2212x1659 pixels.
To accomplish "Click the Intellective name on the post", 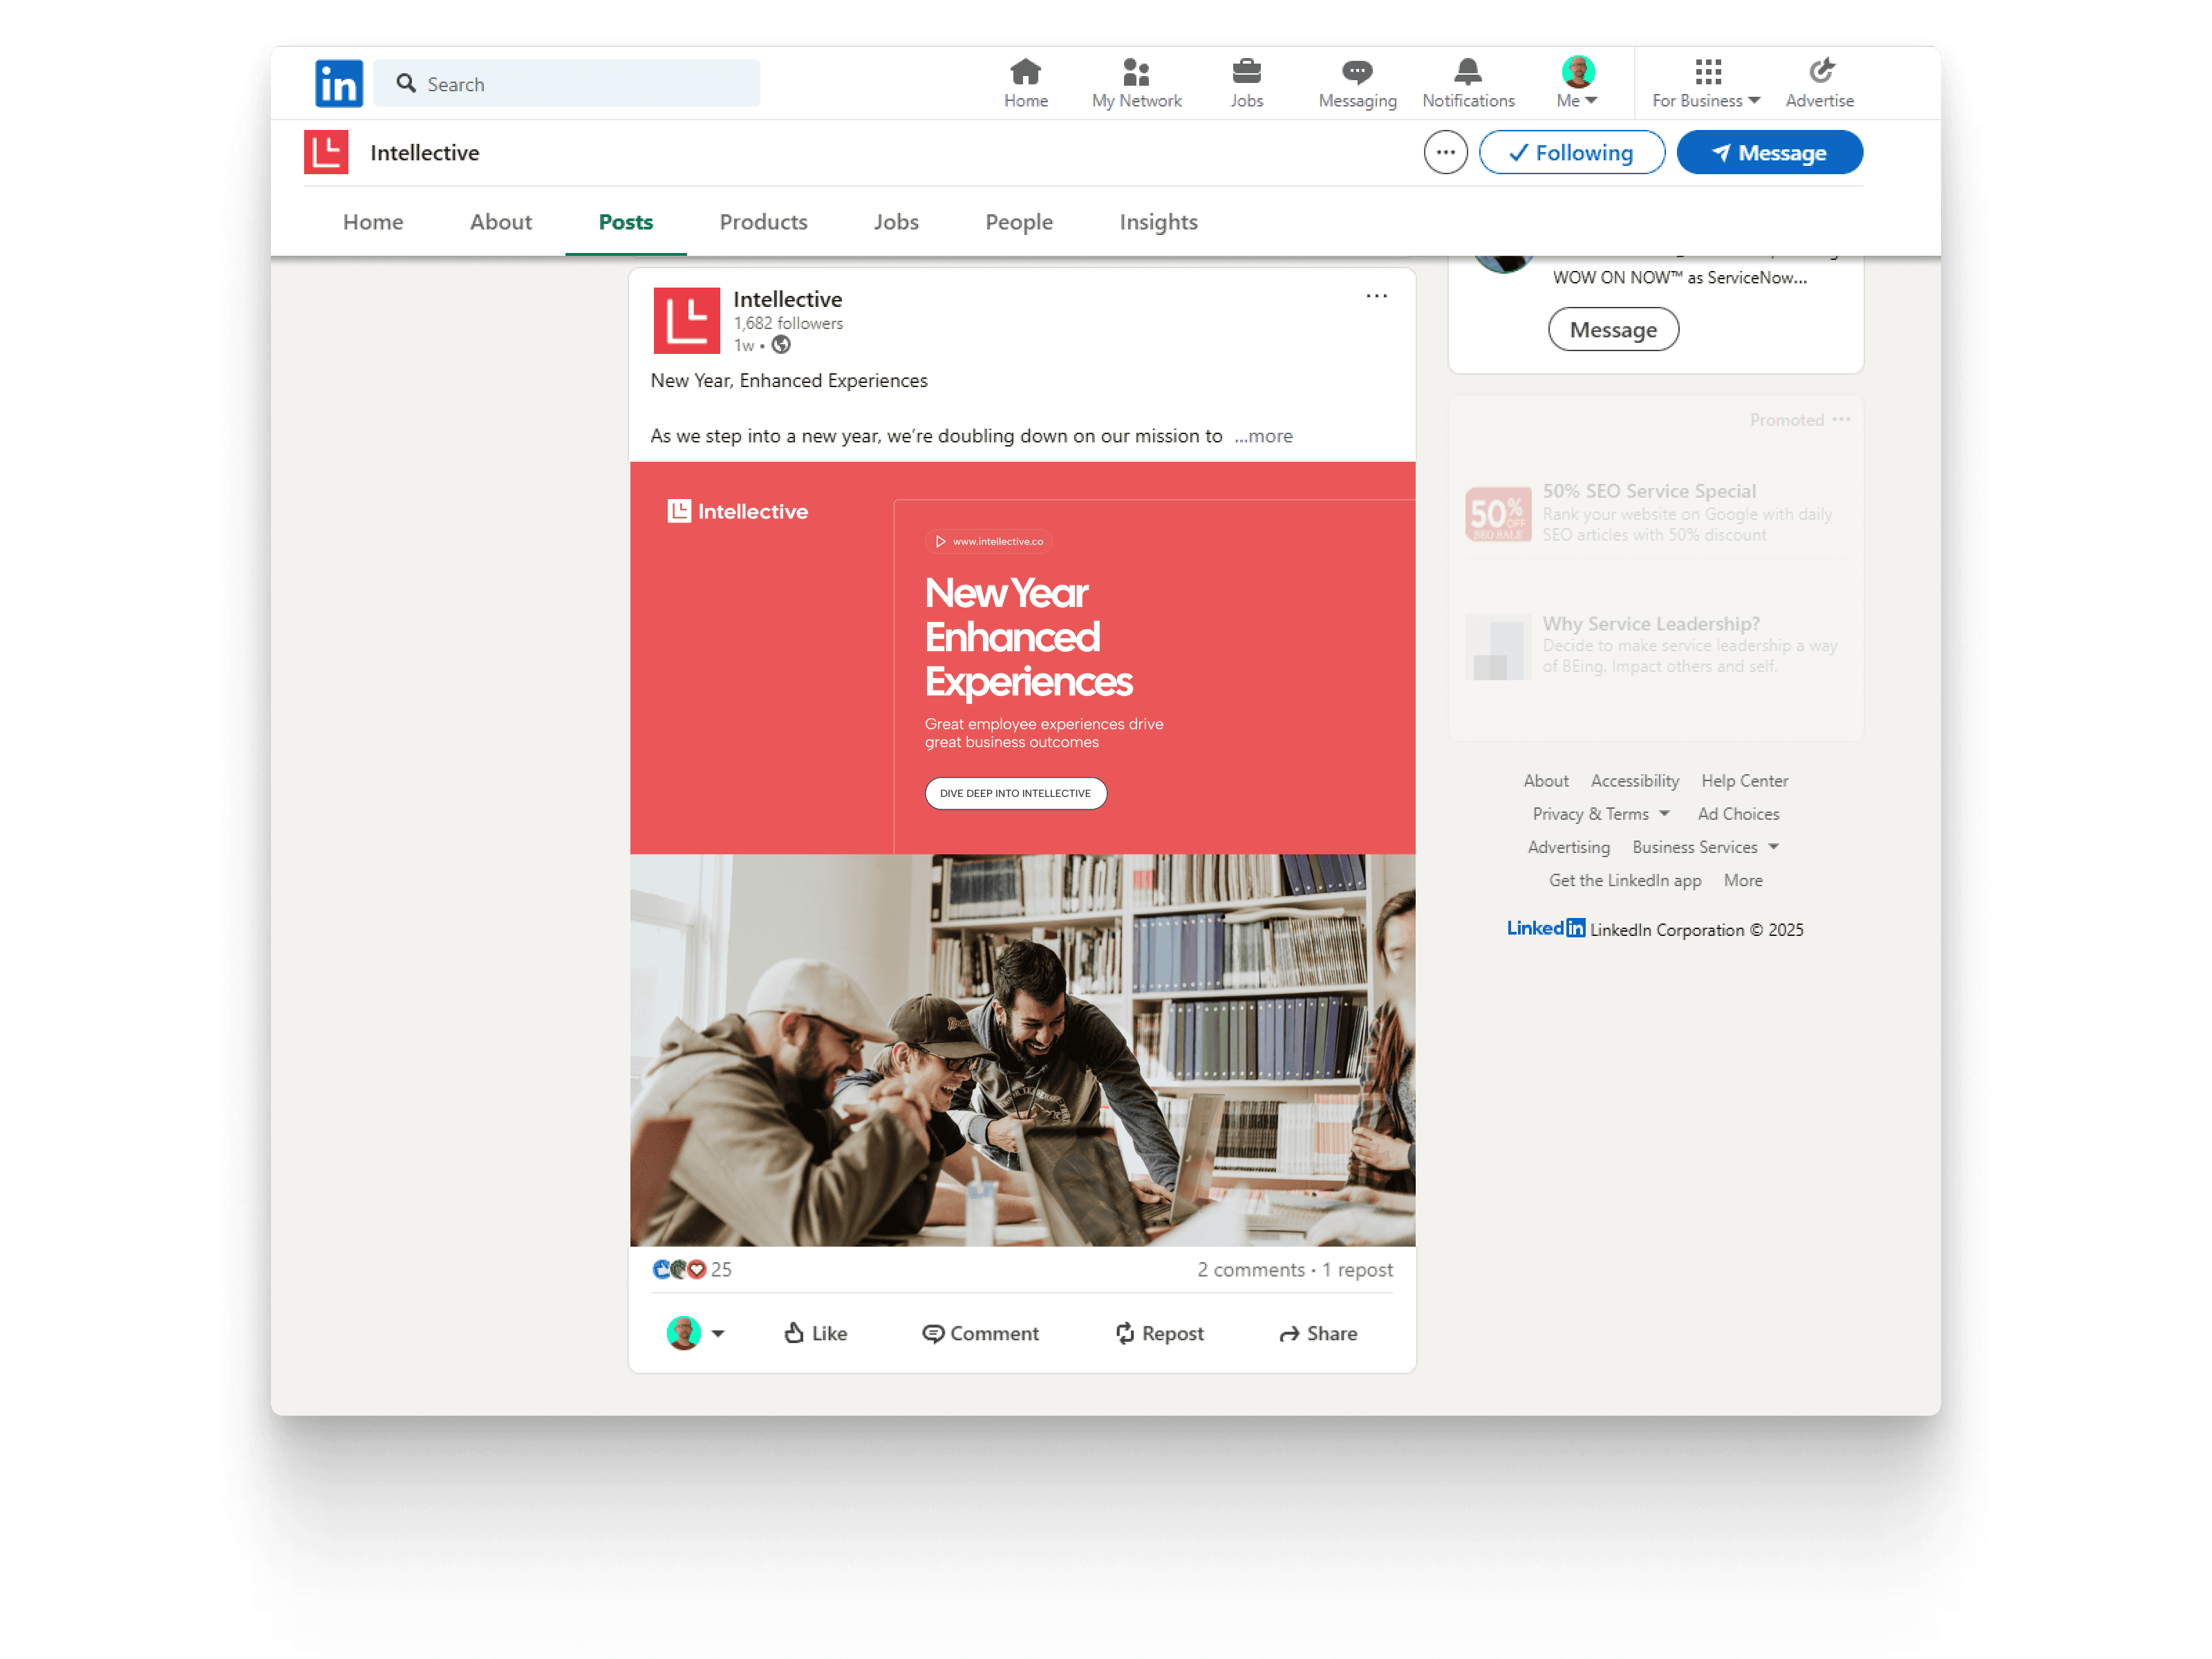I will click(x=788, y=299).
